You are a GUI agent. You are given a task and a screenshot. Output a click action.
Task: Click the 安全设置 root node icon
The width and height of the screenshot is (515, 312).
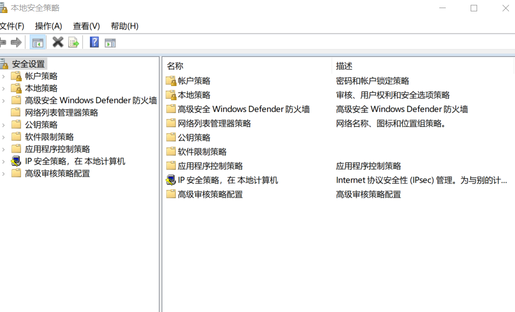pyautogui.click(x=4, y=64)
